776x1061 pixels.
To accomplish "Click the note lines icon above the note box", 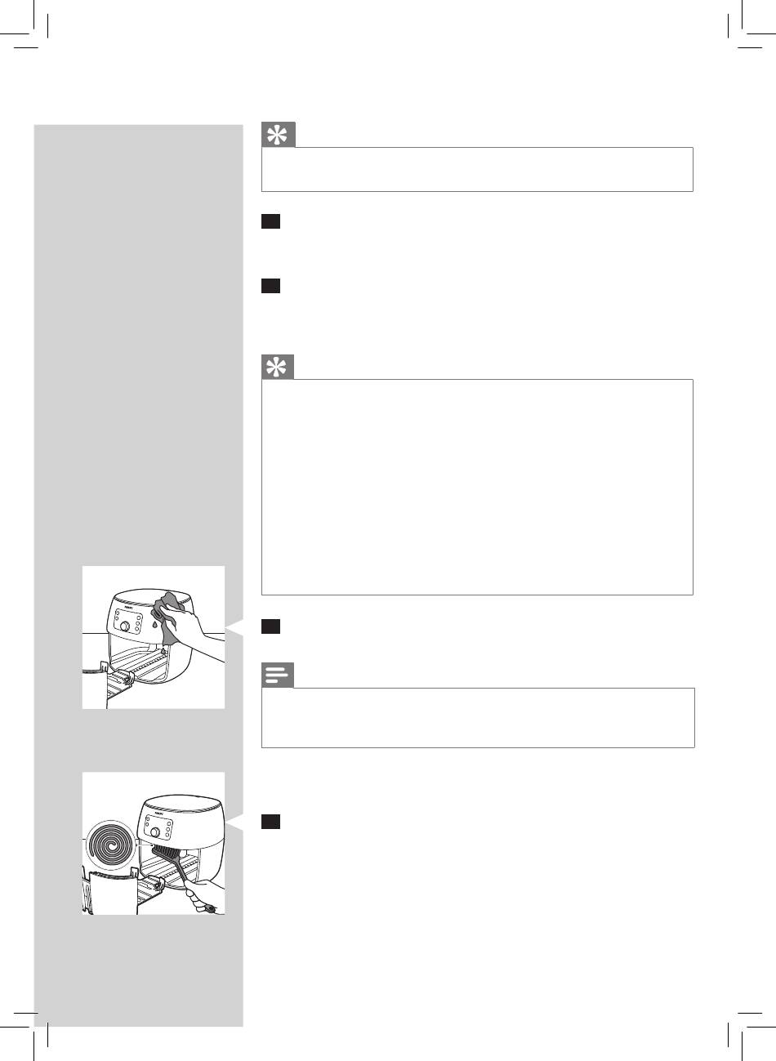I will point(278,676).
